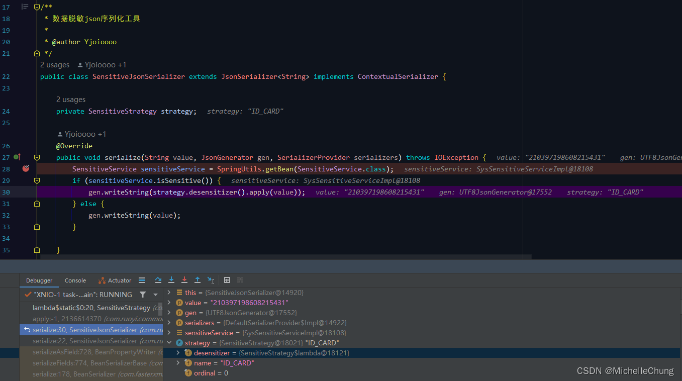Click the field 'f' icon beside ordinal
This screenshot has width=682, height=381.
[x=188, y=373]
